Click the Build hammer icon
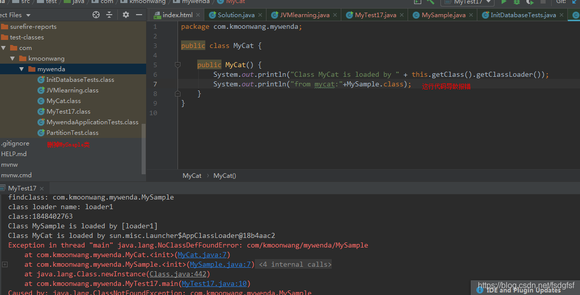580x295 pixels. [430, 2]
